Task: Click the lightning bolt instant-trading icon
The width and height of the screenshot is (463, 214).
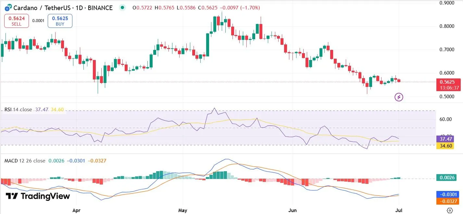Action: 399,97
